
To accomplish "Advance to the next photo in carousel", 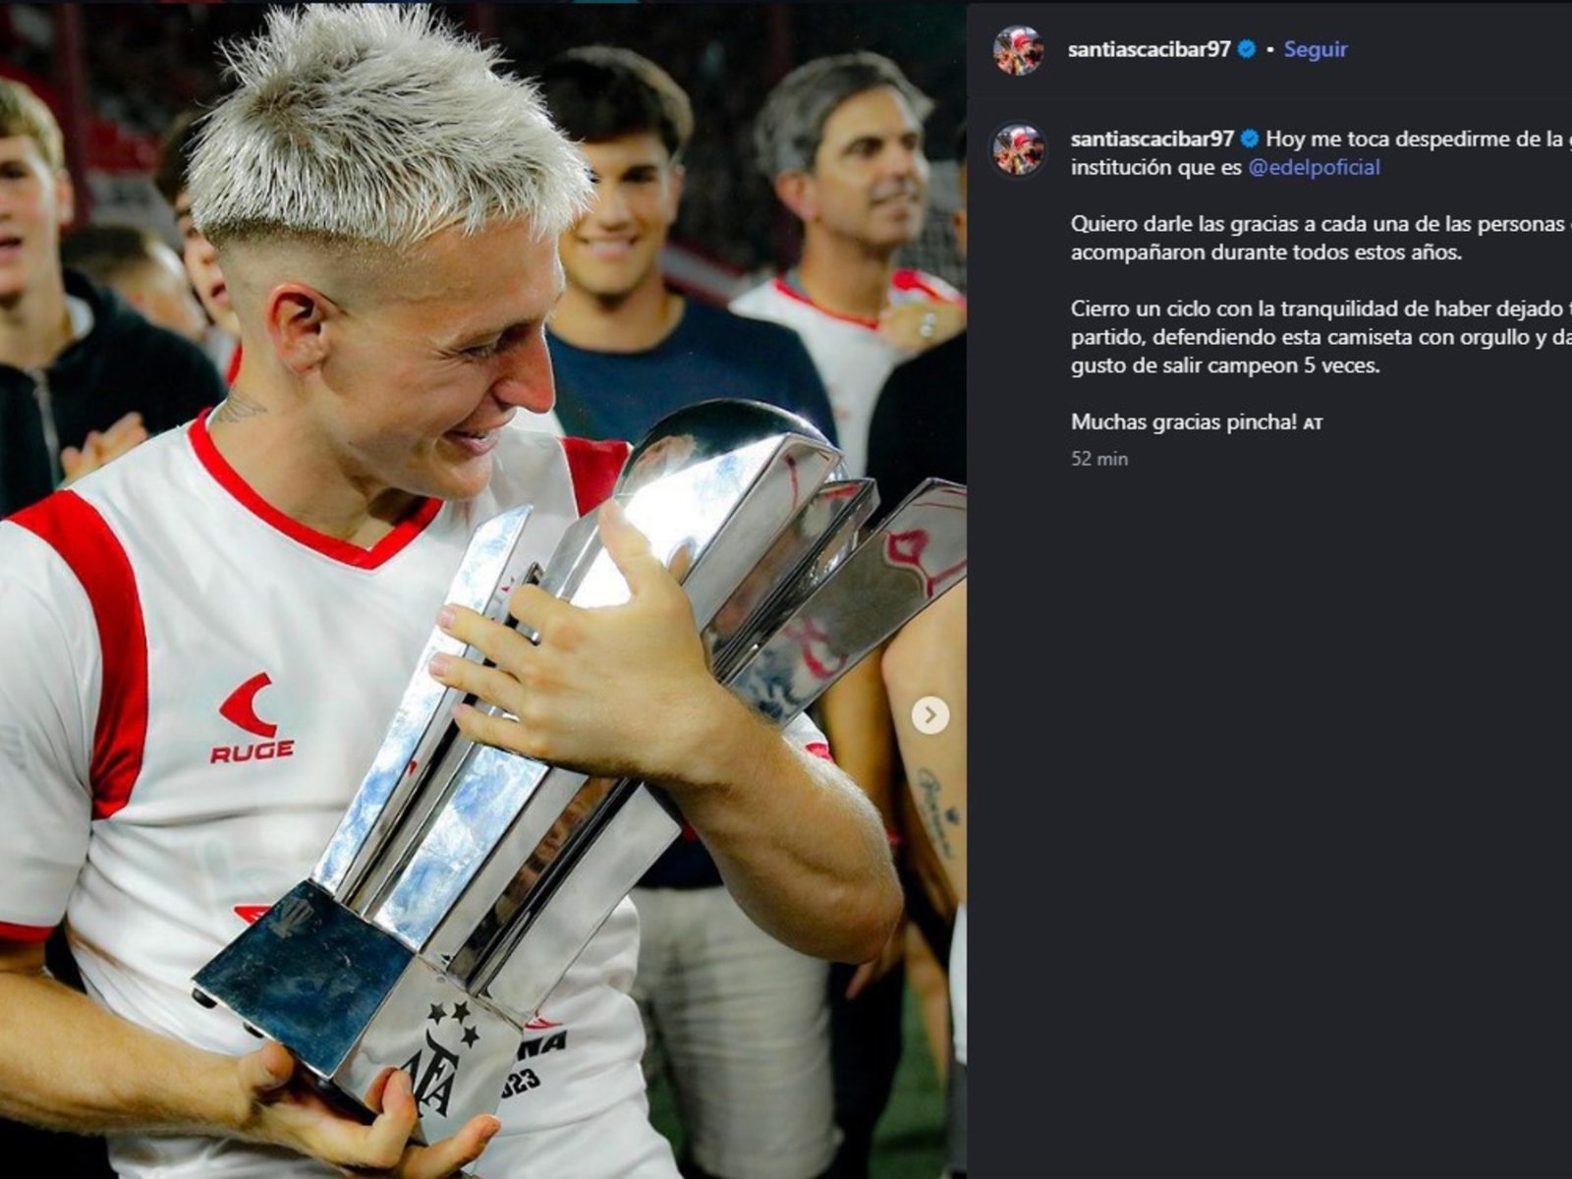I will point(929,716).
